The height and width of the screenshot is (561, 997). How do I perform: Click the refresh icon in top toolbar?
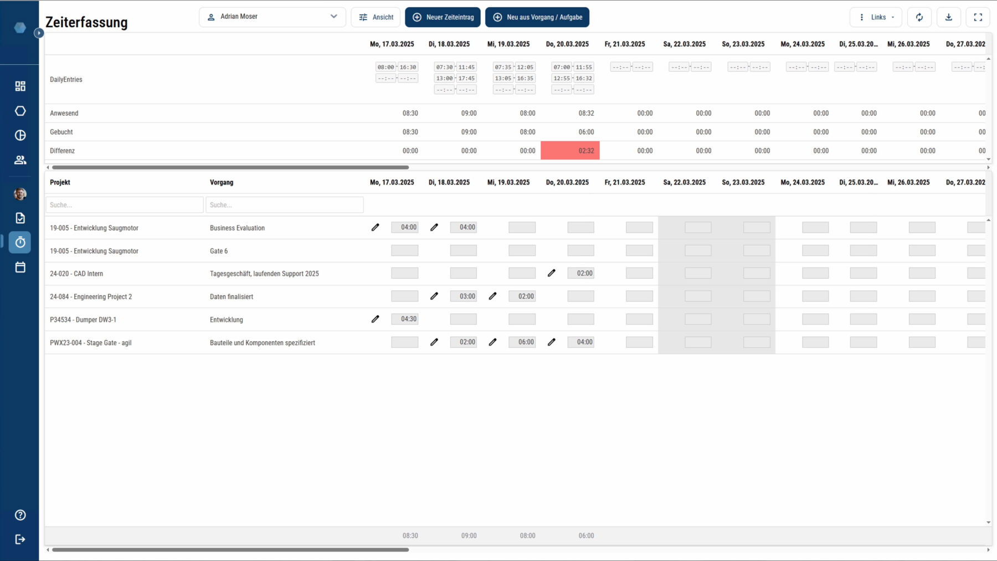pos(919,17)
